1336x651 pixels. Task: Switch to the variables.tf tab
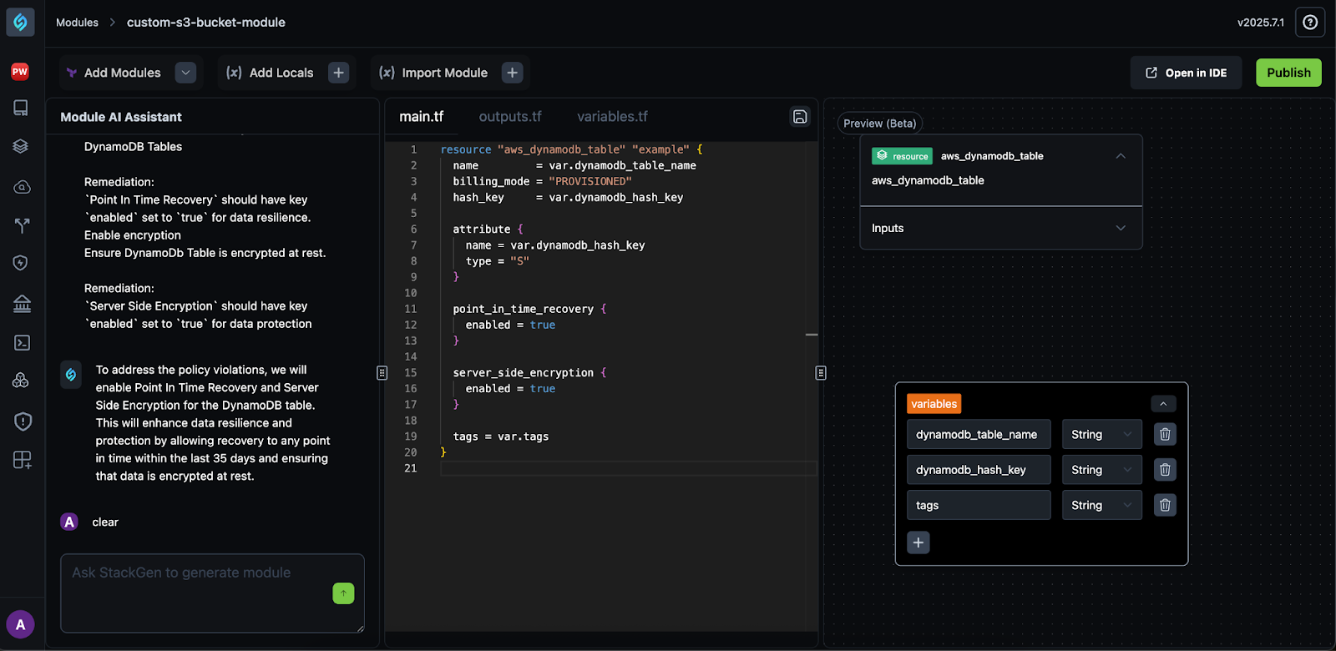[x=612, y=117]
